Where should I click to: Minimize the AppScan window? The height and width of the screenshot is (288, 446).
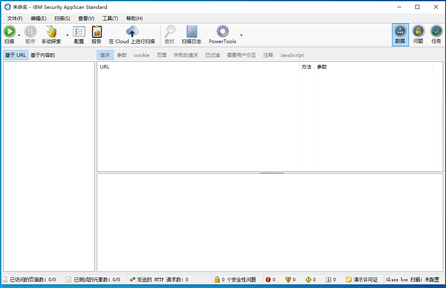coord(399,7)
